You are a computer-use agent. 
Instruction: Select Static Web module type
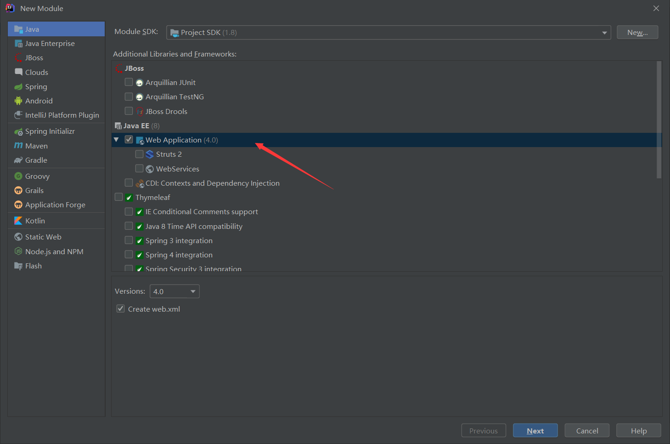pos(56,237)
